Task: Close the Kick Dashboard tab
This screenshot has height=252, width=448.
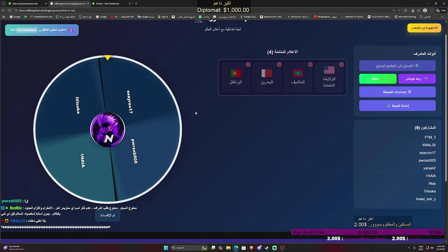Action: (130, 3)
